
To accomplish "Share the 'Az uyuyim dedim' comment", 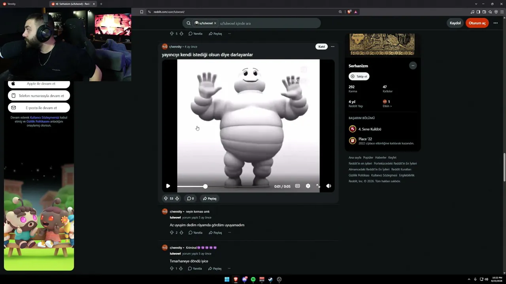I will [215, 233].
